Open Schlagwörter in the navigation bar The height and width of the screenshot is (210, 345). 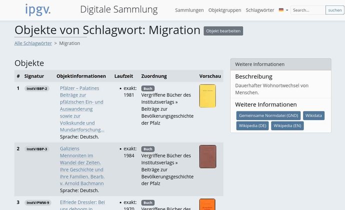260,10
